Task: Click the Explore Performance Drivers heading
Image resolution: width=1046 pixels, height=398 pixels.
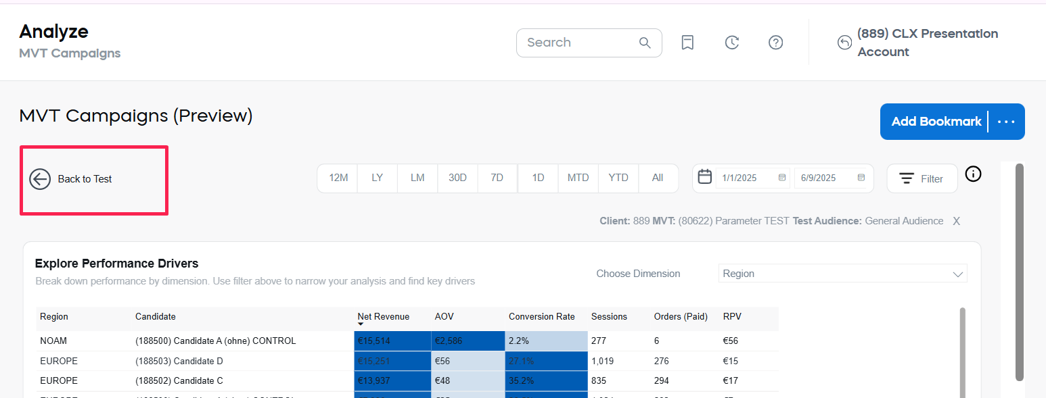Action: point(116,264)
